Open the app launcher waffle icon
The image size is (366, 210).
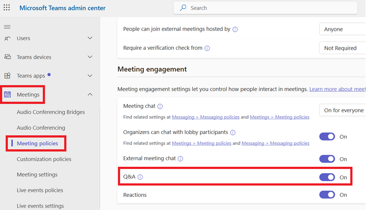click(7, 8)
